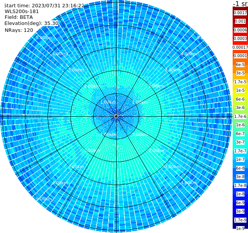The width and height of the screenshot is (248, 233).
Task: Click the 3e-9 colorbar tick label
Action: [x=240, y=211]
